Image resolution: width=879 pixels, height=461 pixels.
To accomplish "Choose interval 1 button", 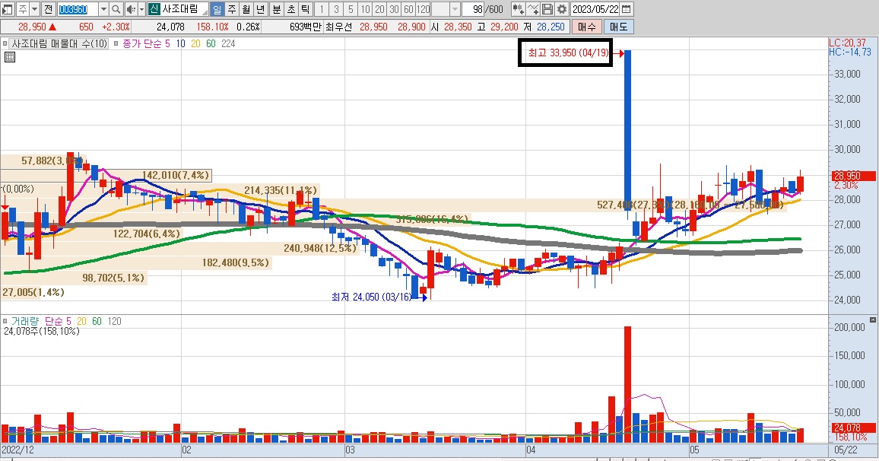I will pos(322,9).
